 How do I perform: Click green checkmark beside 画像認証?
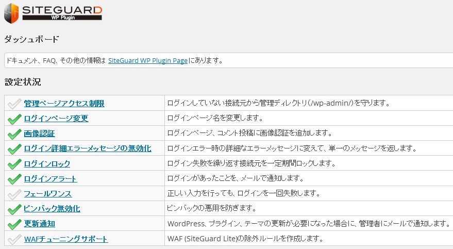(14, 134)
